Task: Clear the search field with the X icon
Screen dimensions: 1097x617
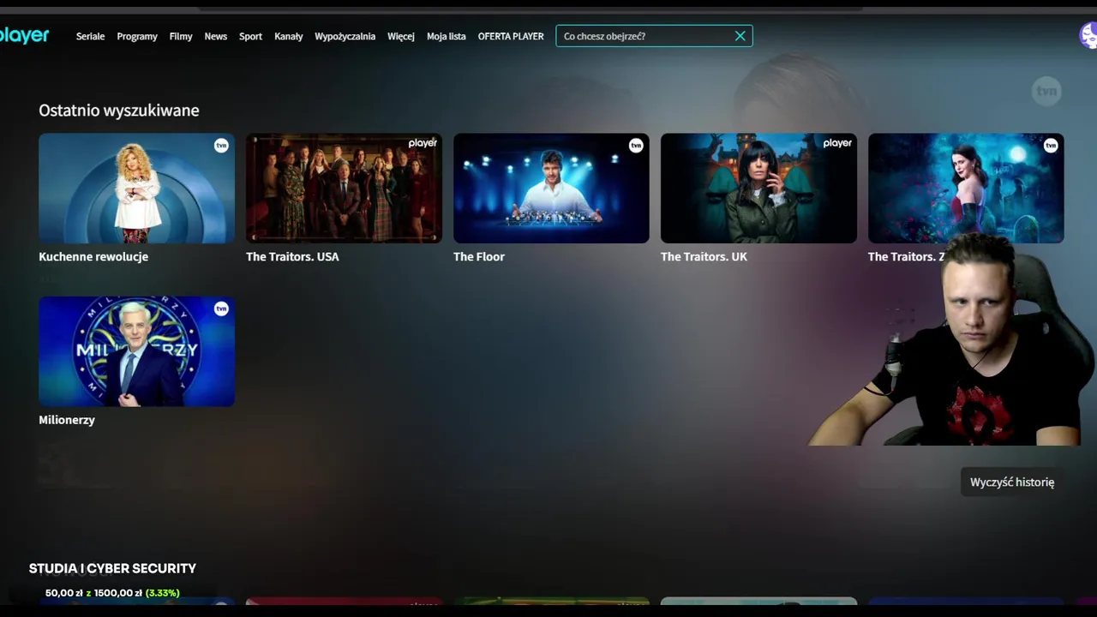Action: pyautogui.click(x=740, y=36)
